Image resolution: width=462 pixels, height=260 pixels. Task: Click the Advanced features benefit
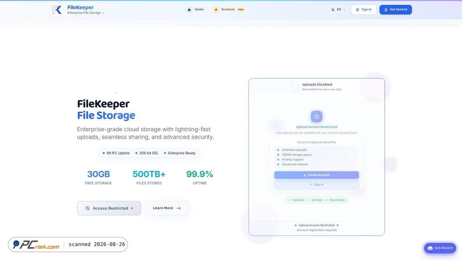295,164
